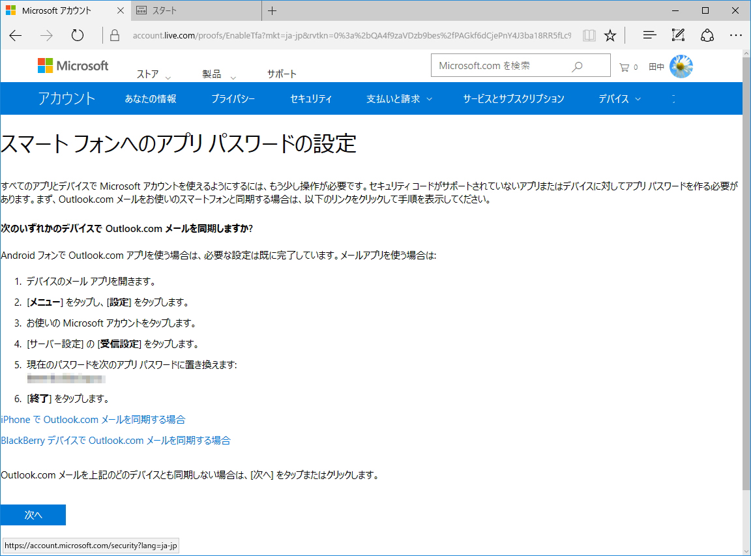Expand the デバイス dropdown
The image size is (751, 556).
[618, 98]
